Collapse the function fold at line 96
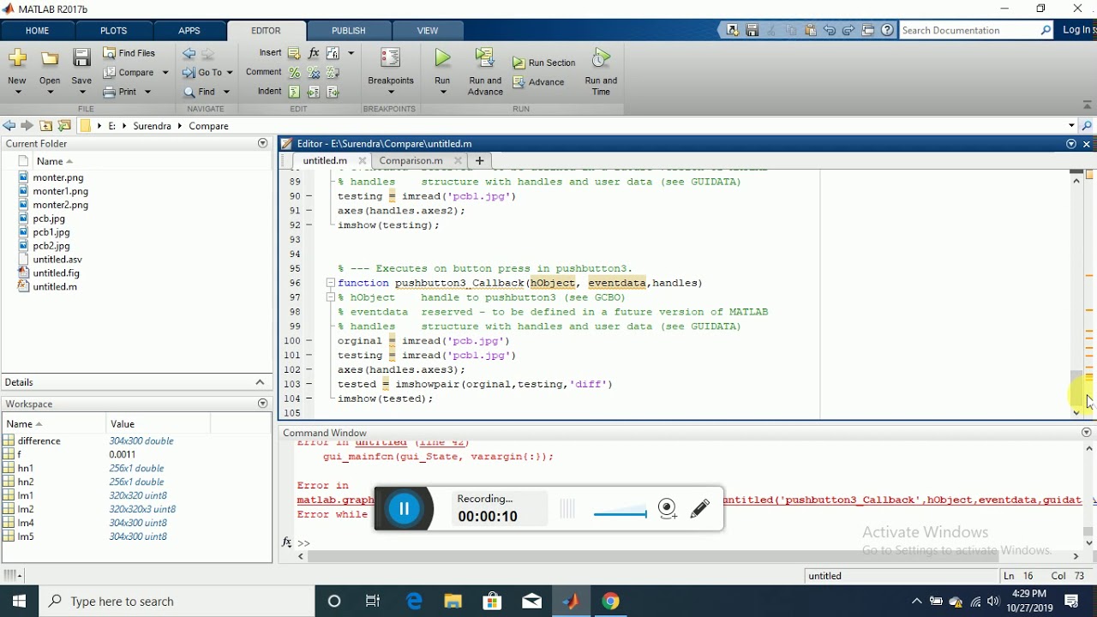This screenshot has height=617, width=1097. (330, 283)
